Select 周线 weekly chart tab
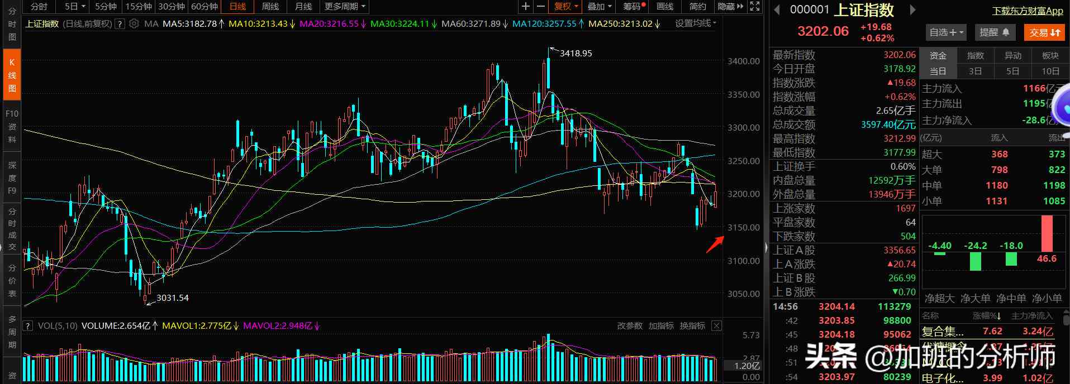Viewport: 1070px width, 384px height. tap(270, 6)
